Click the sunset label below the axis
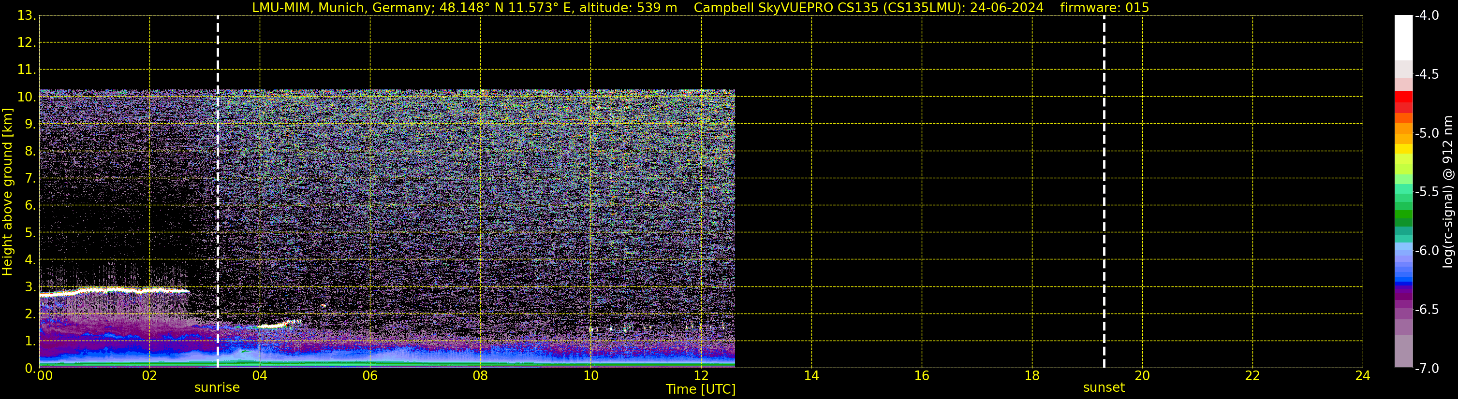The width and height of the screenshot is (1458, 399). tap(1104, 388)
